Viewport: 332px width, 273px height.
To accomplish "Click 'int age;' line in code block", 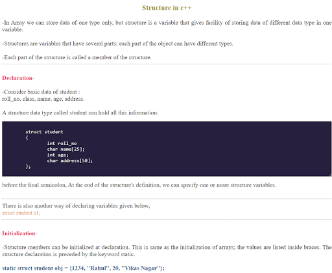I will coord(58,155).
